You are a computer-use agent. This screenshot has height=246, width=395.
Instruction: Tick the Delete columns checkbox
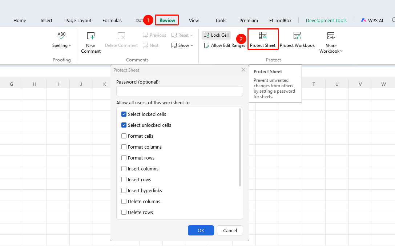[124, 201]
